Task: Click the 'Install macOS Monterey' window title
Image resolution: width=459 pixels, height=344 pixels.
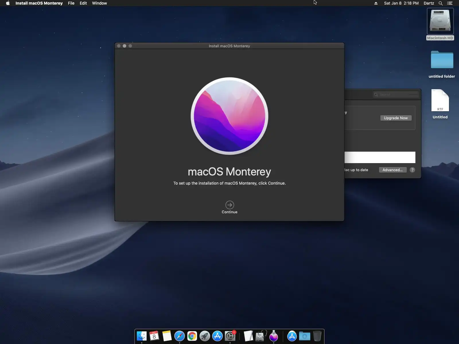Action: [x=229, y=46]
